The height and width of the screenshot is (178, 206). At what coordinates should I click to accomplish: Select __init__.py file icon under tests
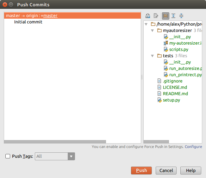pyautogui.click(x=166, y=62)
